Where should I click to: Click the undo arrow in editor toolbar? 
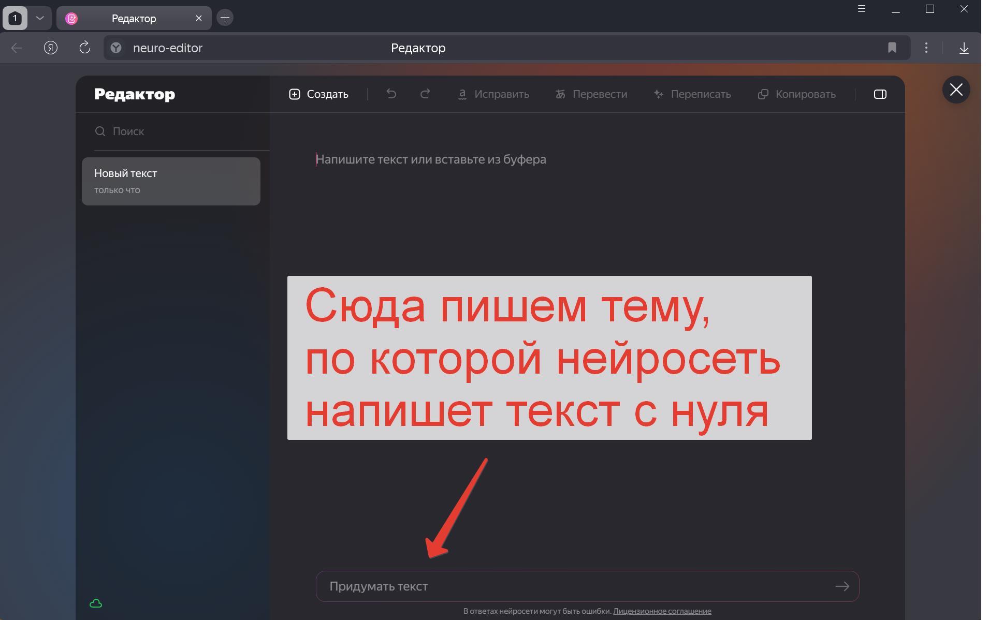tap(391, 94)
